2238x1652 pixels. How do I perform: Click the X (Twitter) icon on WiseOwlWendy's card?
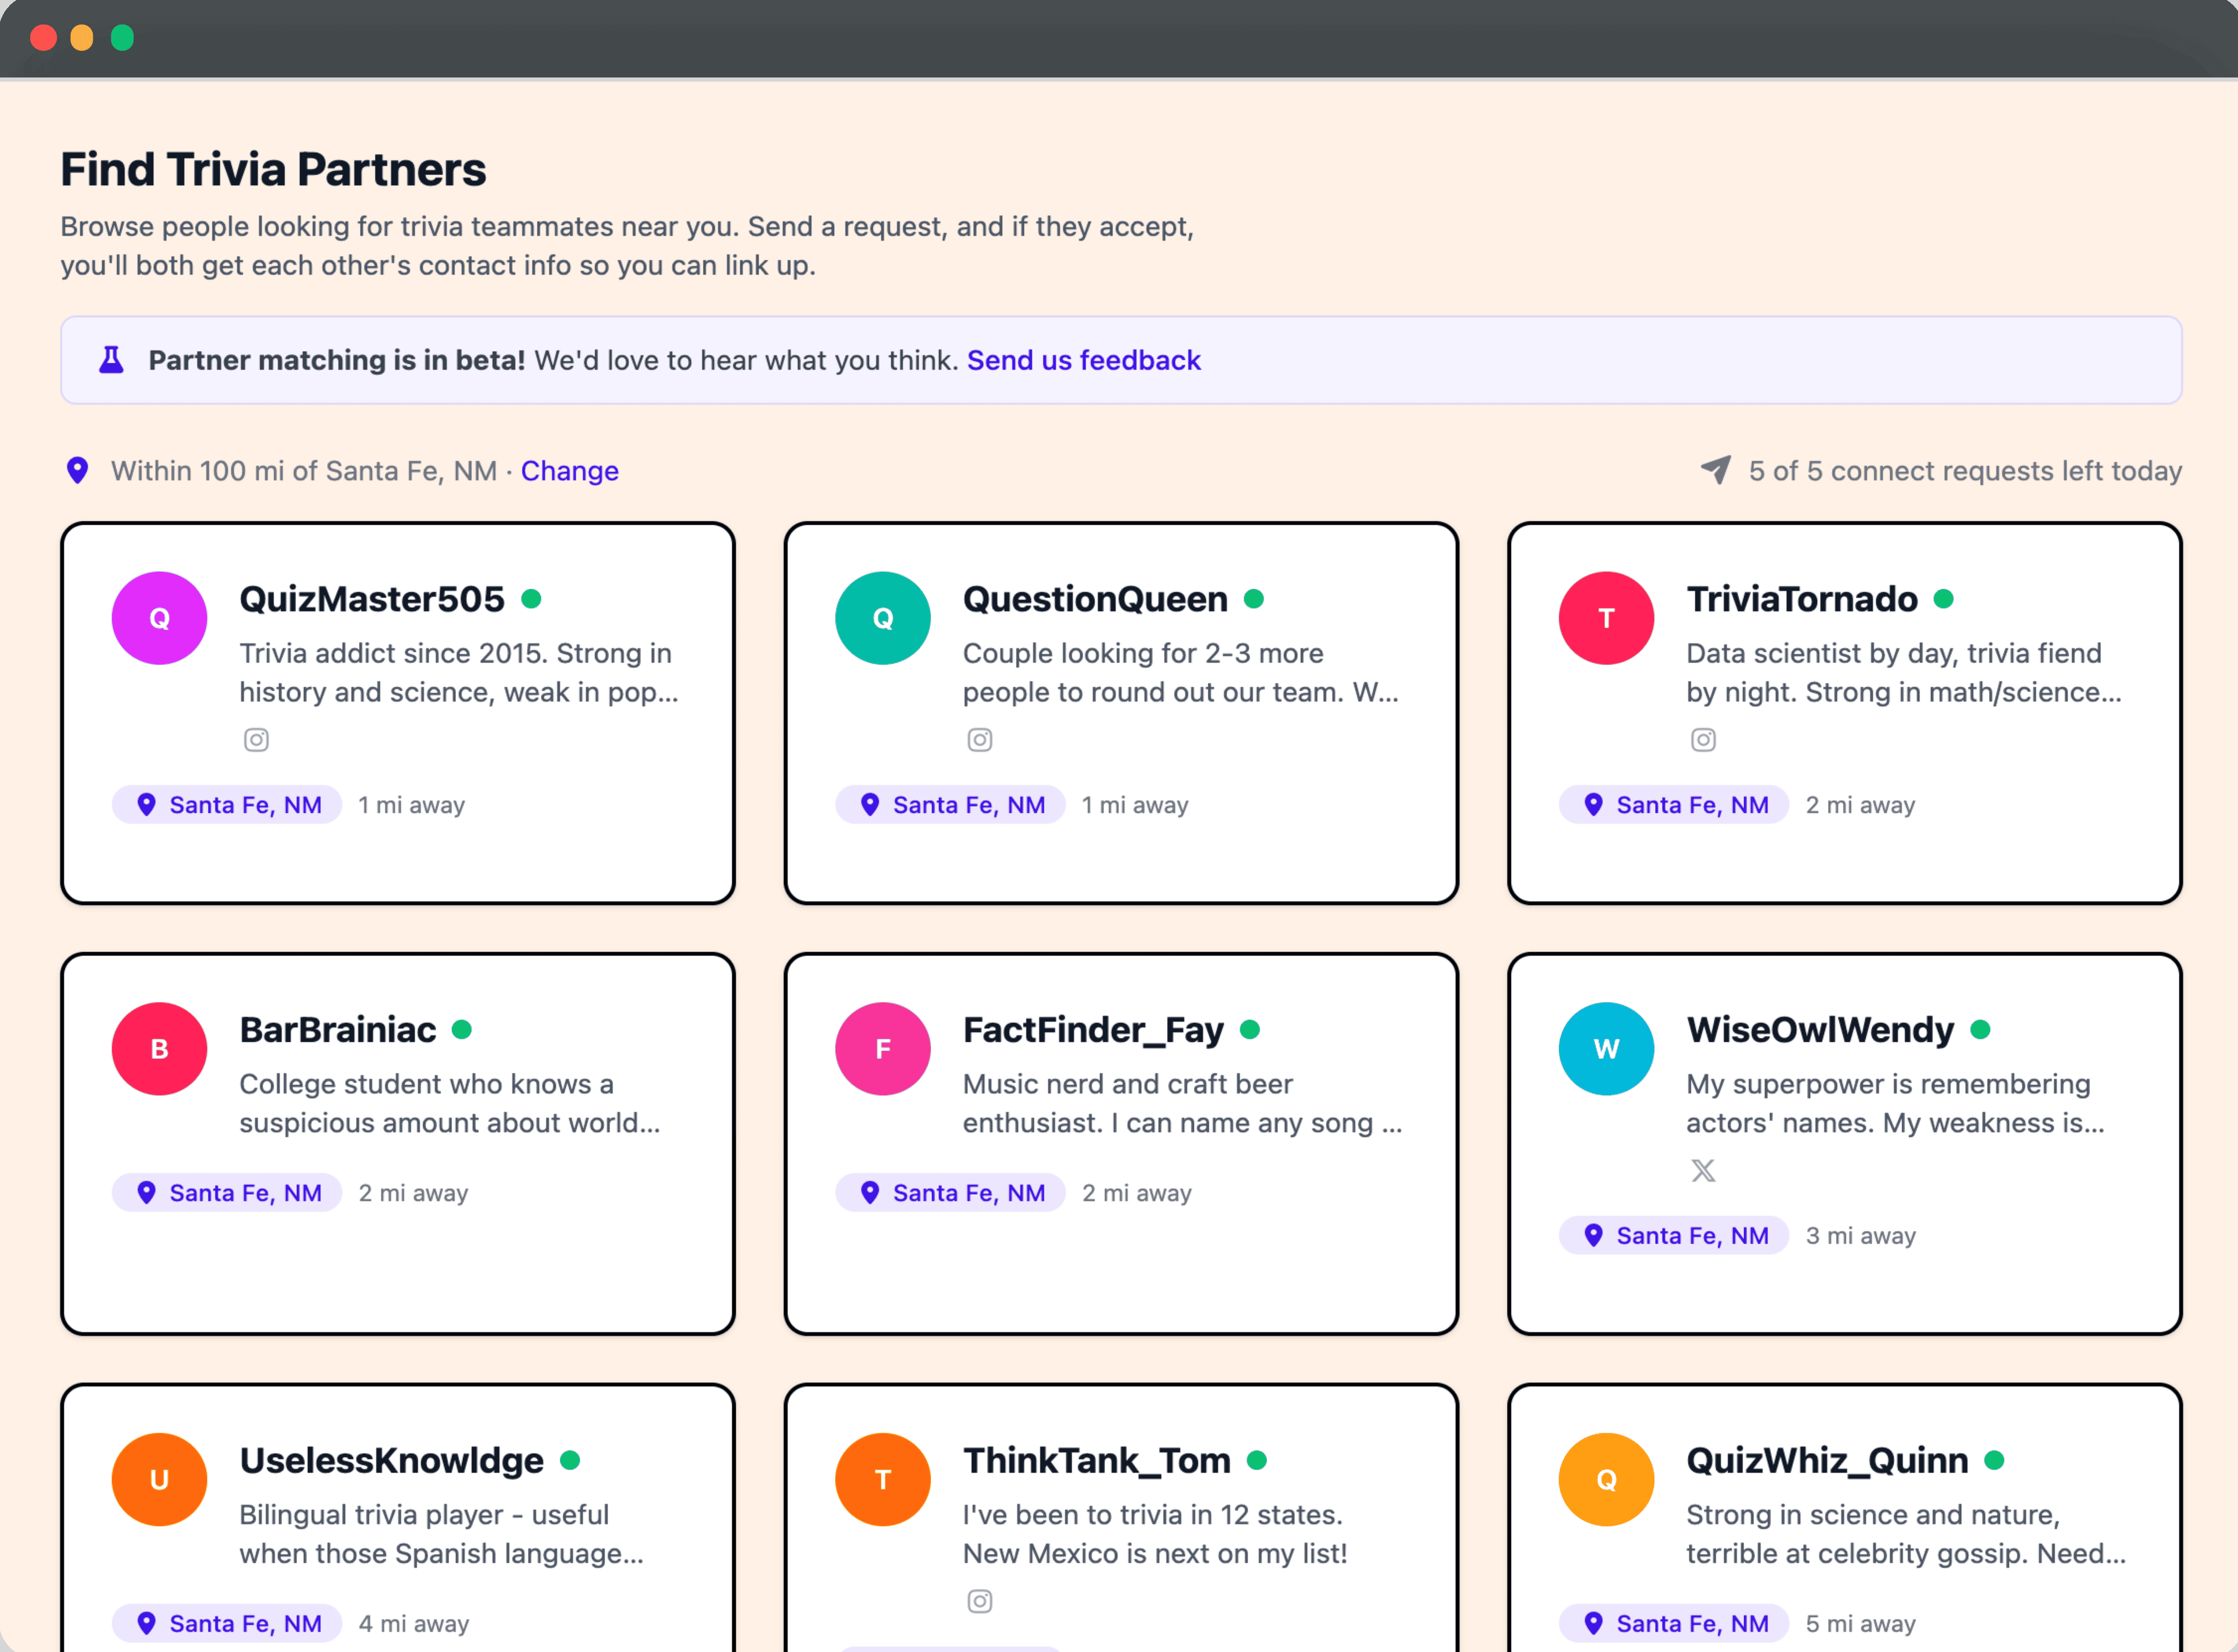[1703, 1170]
